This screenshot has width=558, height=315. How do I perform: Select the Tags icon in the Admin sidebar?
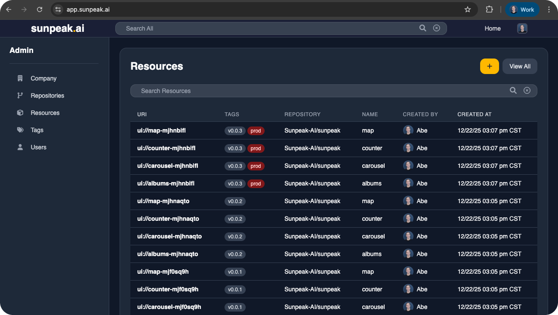pos(20,130)
